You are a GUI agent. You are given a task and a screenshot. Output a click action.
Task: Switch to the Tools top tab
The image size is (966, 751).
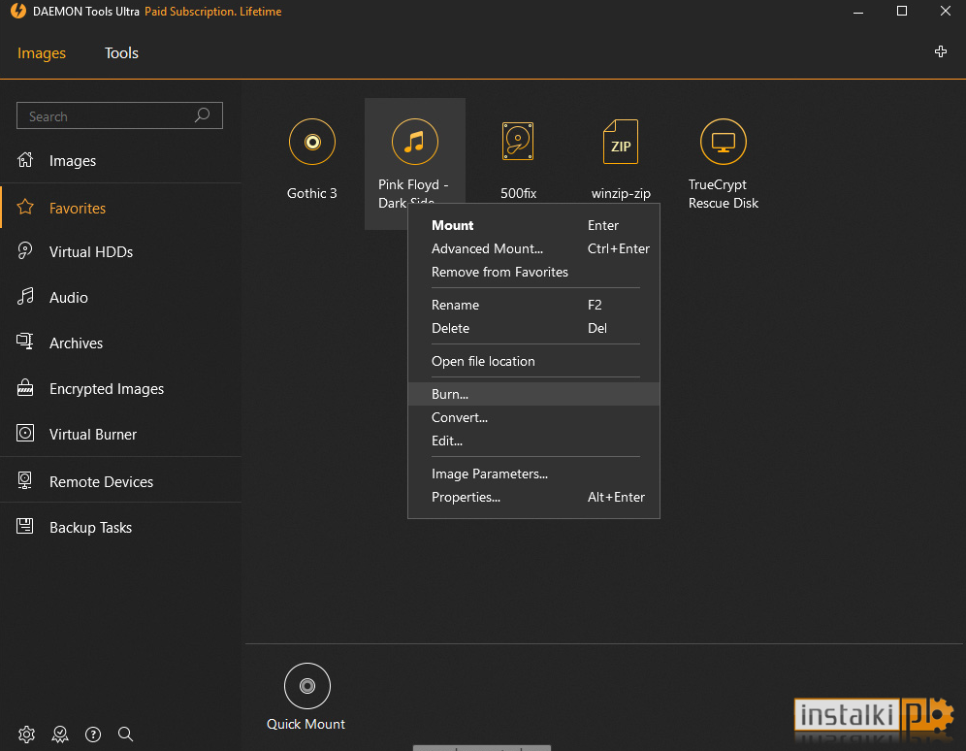[121, 53]
